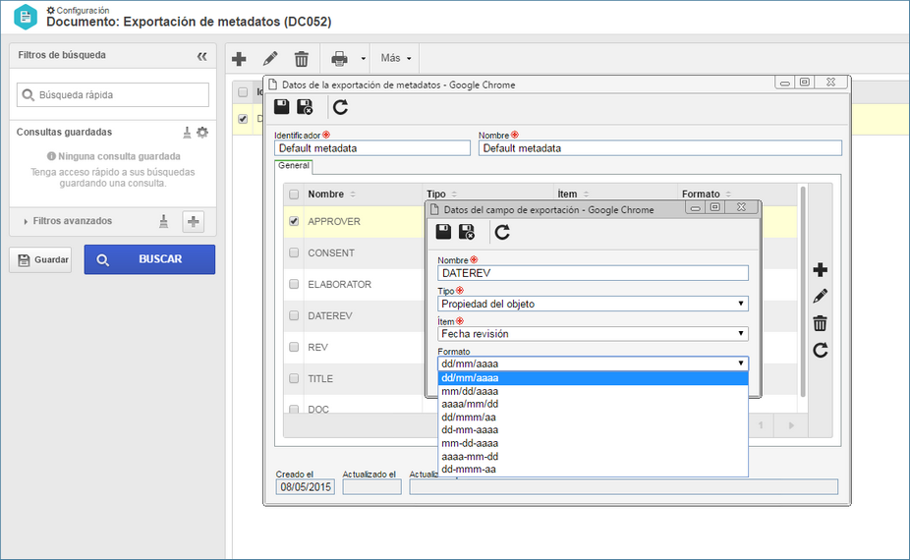
Task: Save in the export field dialog
Action: coord(444,232)
